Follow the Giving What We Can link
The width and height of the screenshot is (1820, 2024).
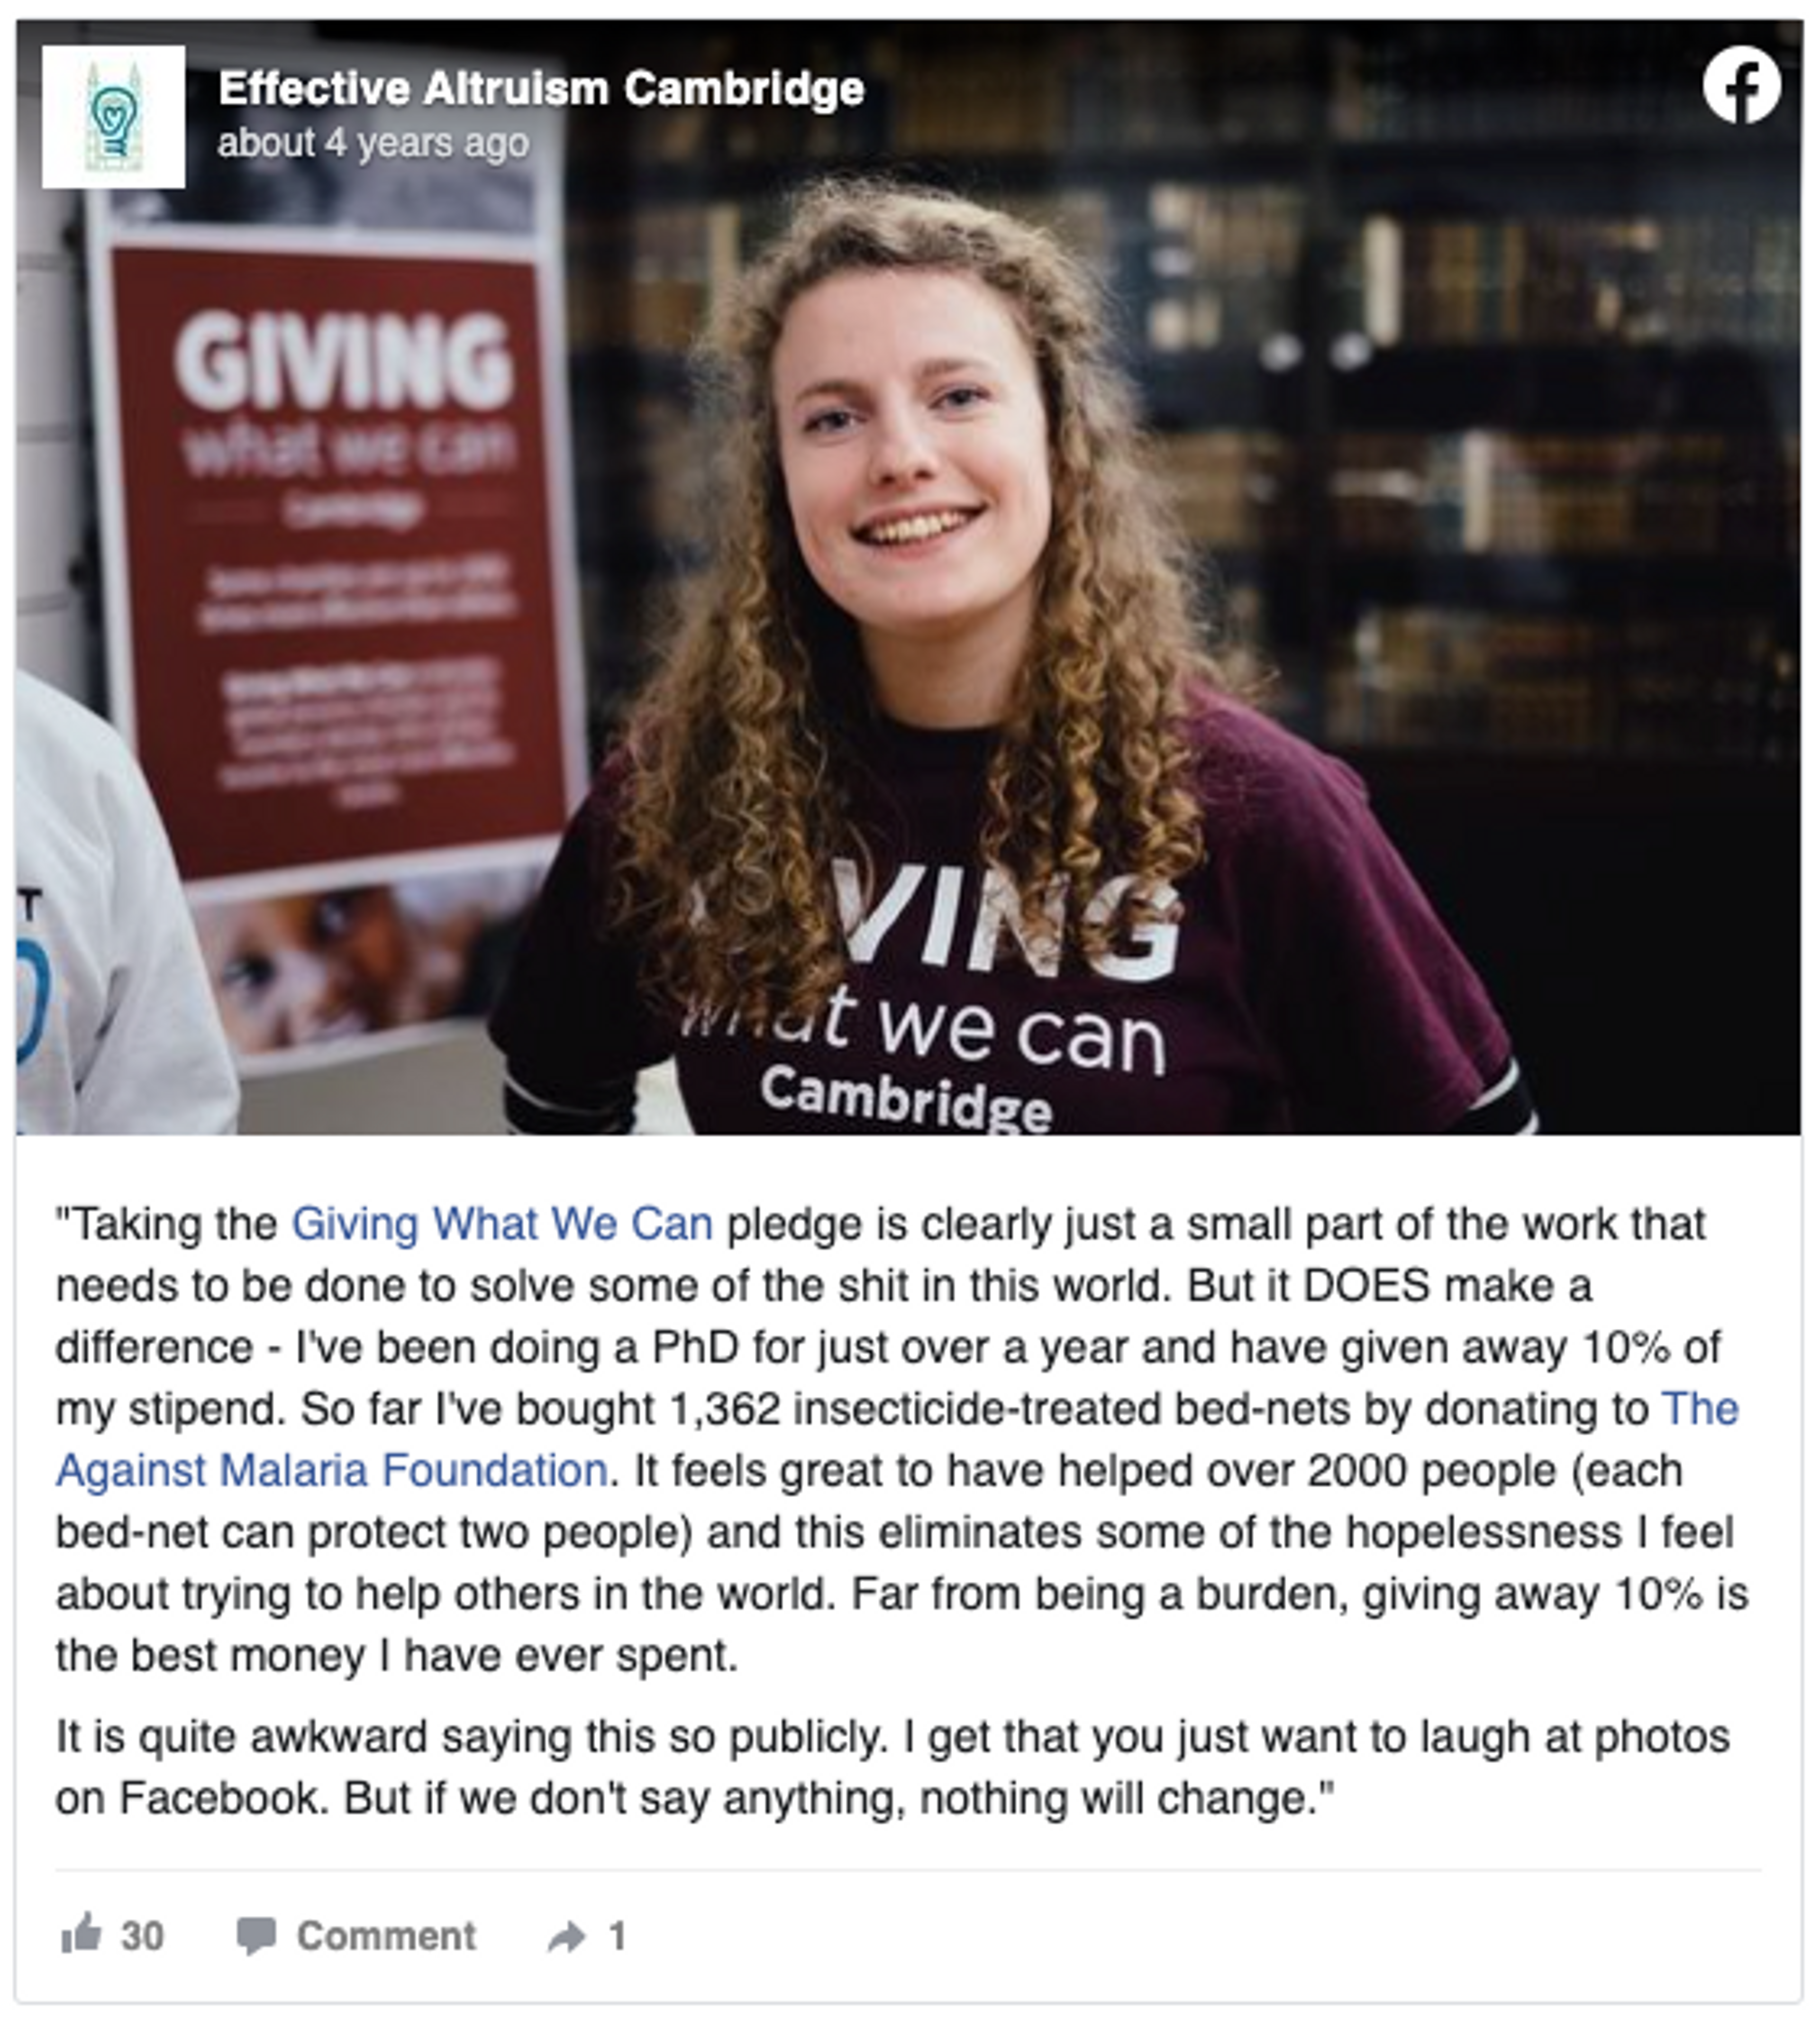502,1224
